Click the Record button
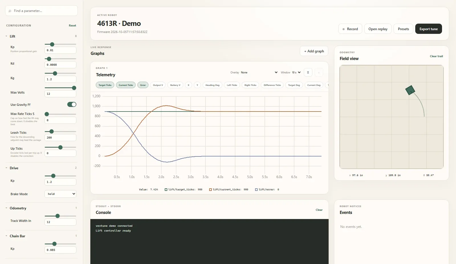The height and width of the screenshot is (264, 456). point(350,29)
